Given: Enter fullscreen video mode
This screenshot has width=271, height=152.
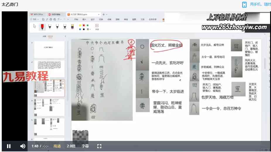Looking at the screenshot, I should [x=99, y=146].
